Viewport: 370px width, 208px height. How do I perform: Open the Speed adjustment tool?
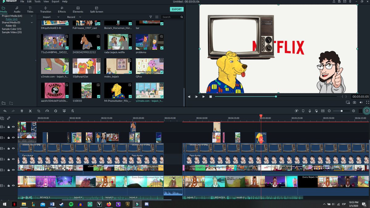coord(47,111)
